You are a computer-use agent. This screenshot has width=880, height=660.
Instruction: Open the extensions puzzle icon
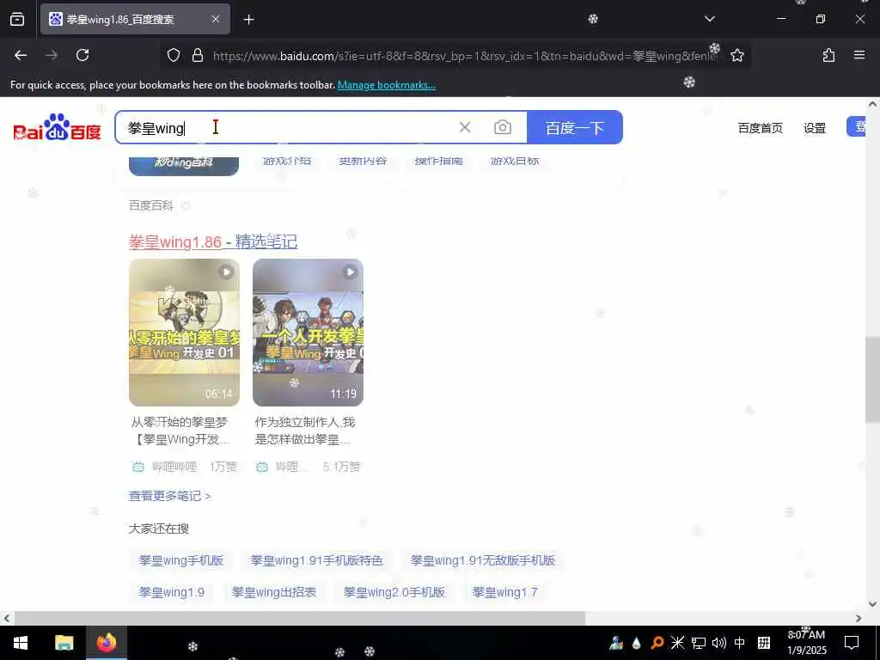pos(828,55)
